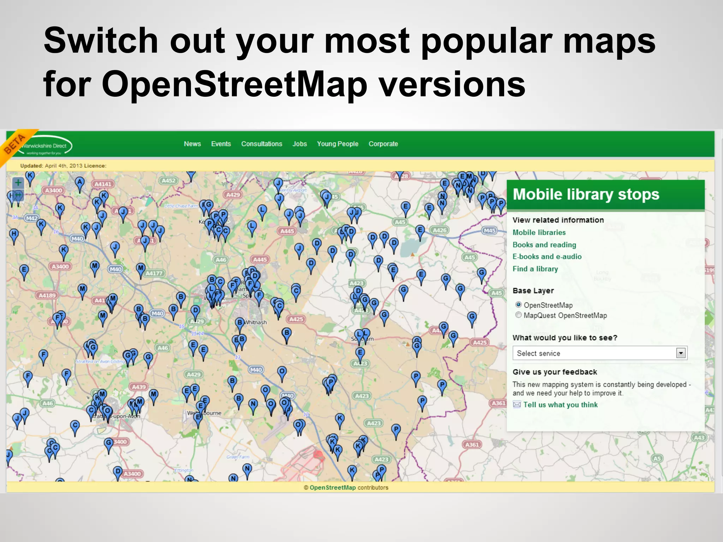The height and width of the screenshot is (542, 723).
Task: Select E marker just south of Southam
Action: 360,355
